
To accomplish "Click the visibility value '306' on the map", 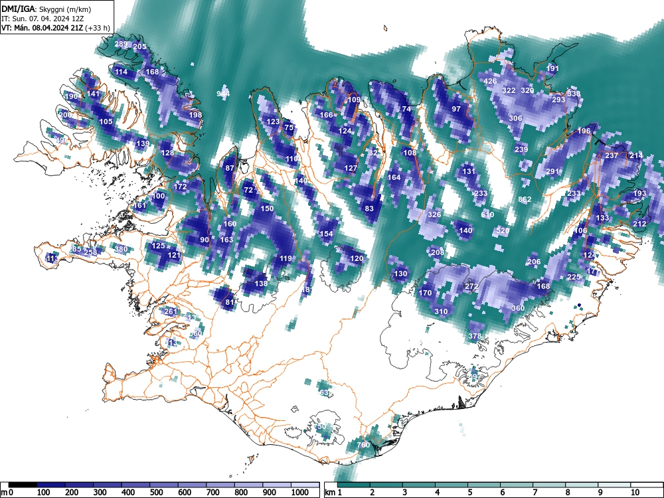I will [x=515, y=118].
